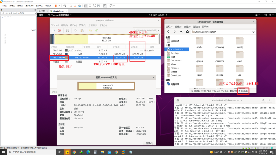Open Ubuntu power system menu
Viewport: 276px width, 155px height.
pyautogui.click(x=271, y=15)
